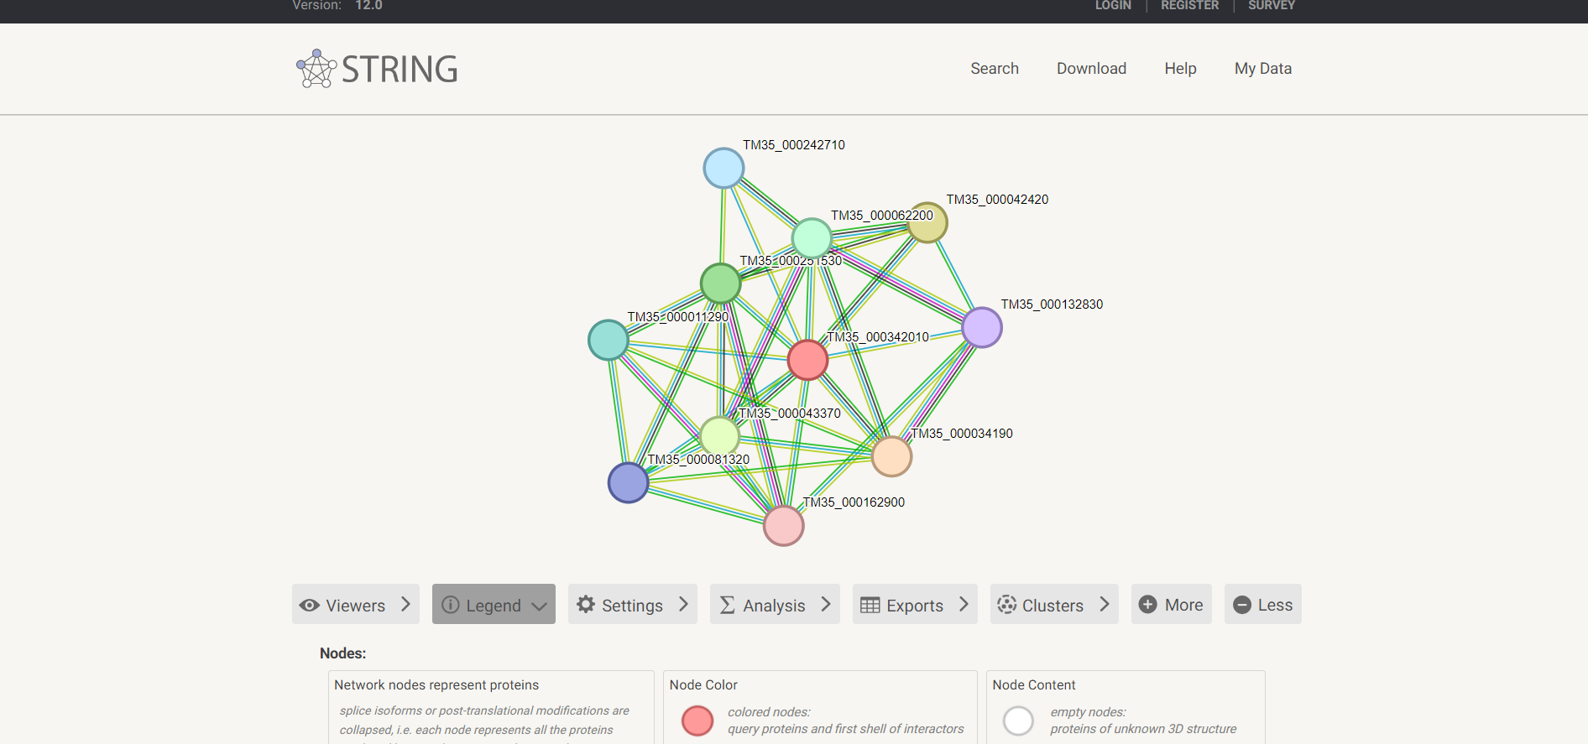
Task: Select the red TM35_000342010 node
Action: 808,360
